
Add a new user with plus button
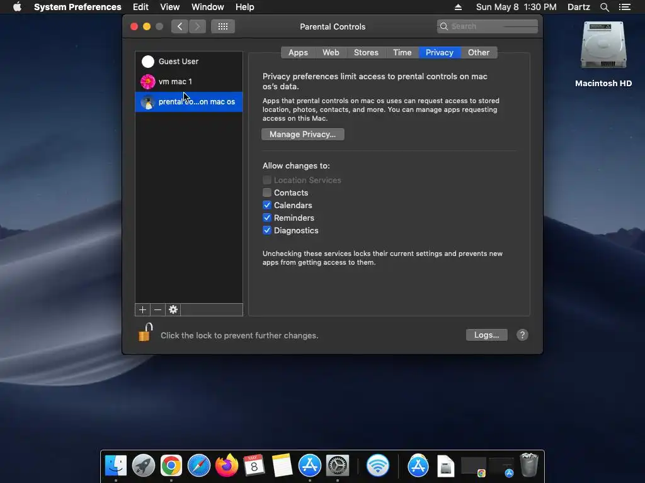coord(142,309)
